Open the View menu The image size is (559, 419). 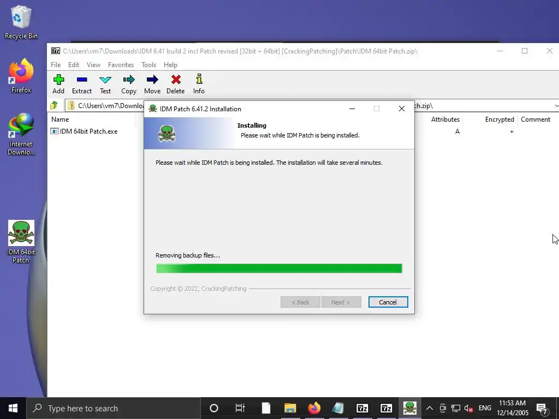tap(93, 65)
